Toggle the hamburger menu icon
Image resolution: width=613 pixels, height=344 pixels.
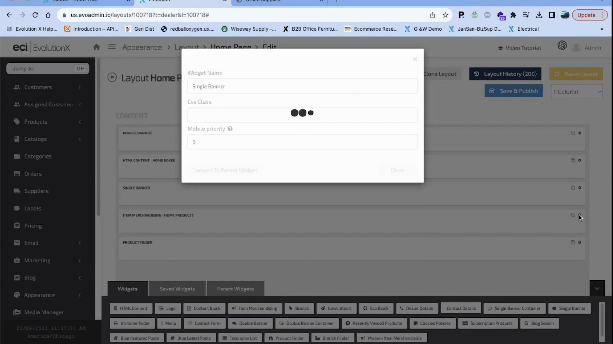pos(112,47)
